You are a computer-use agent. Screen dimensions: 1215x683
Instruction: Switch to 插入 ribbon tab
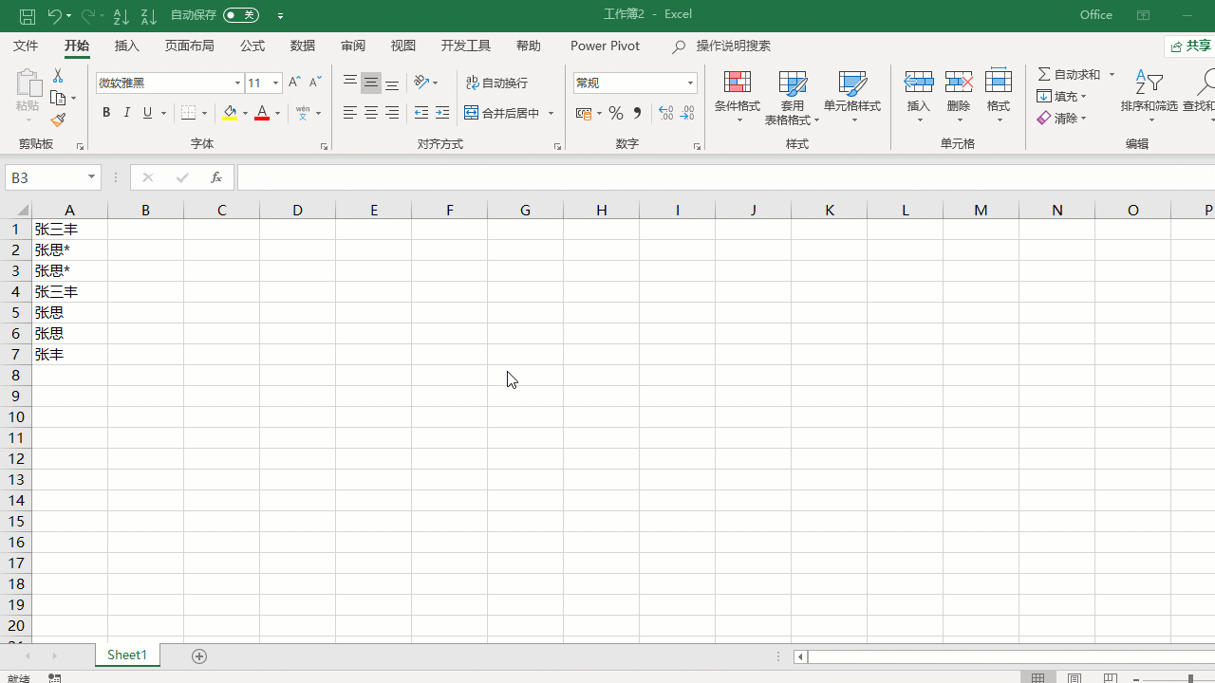tap(127, 46)
